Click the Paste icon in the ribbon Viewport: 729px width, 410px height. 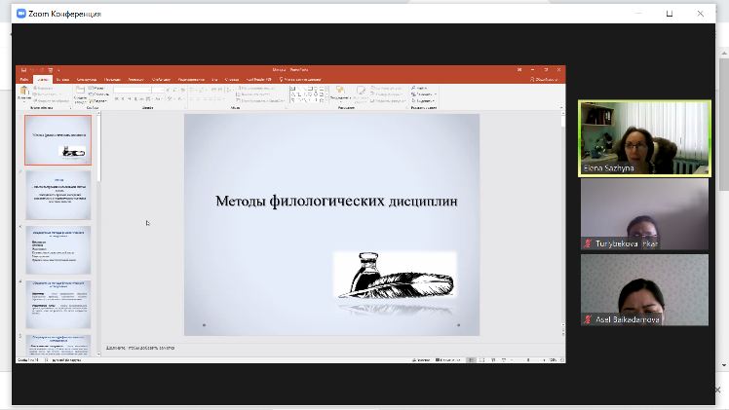(23, 93)
